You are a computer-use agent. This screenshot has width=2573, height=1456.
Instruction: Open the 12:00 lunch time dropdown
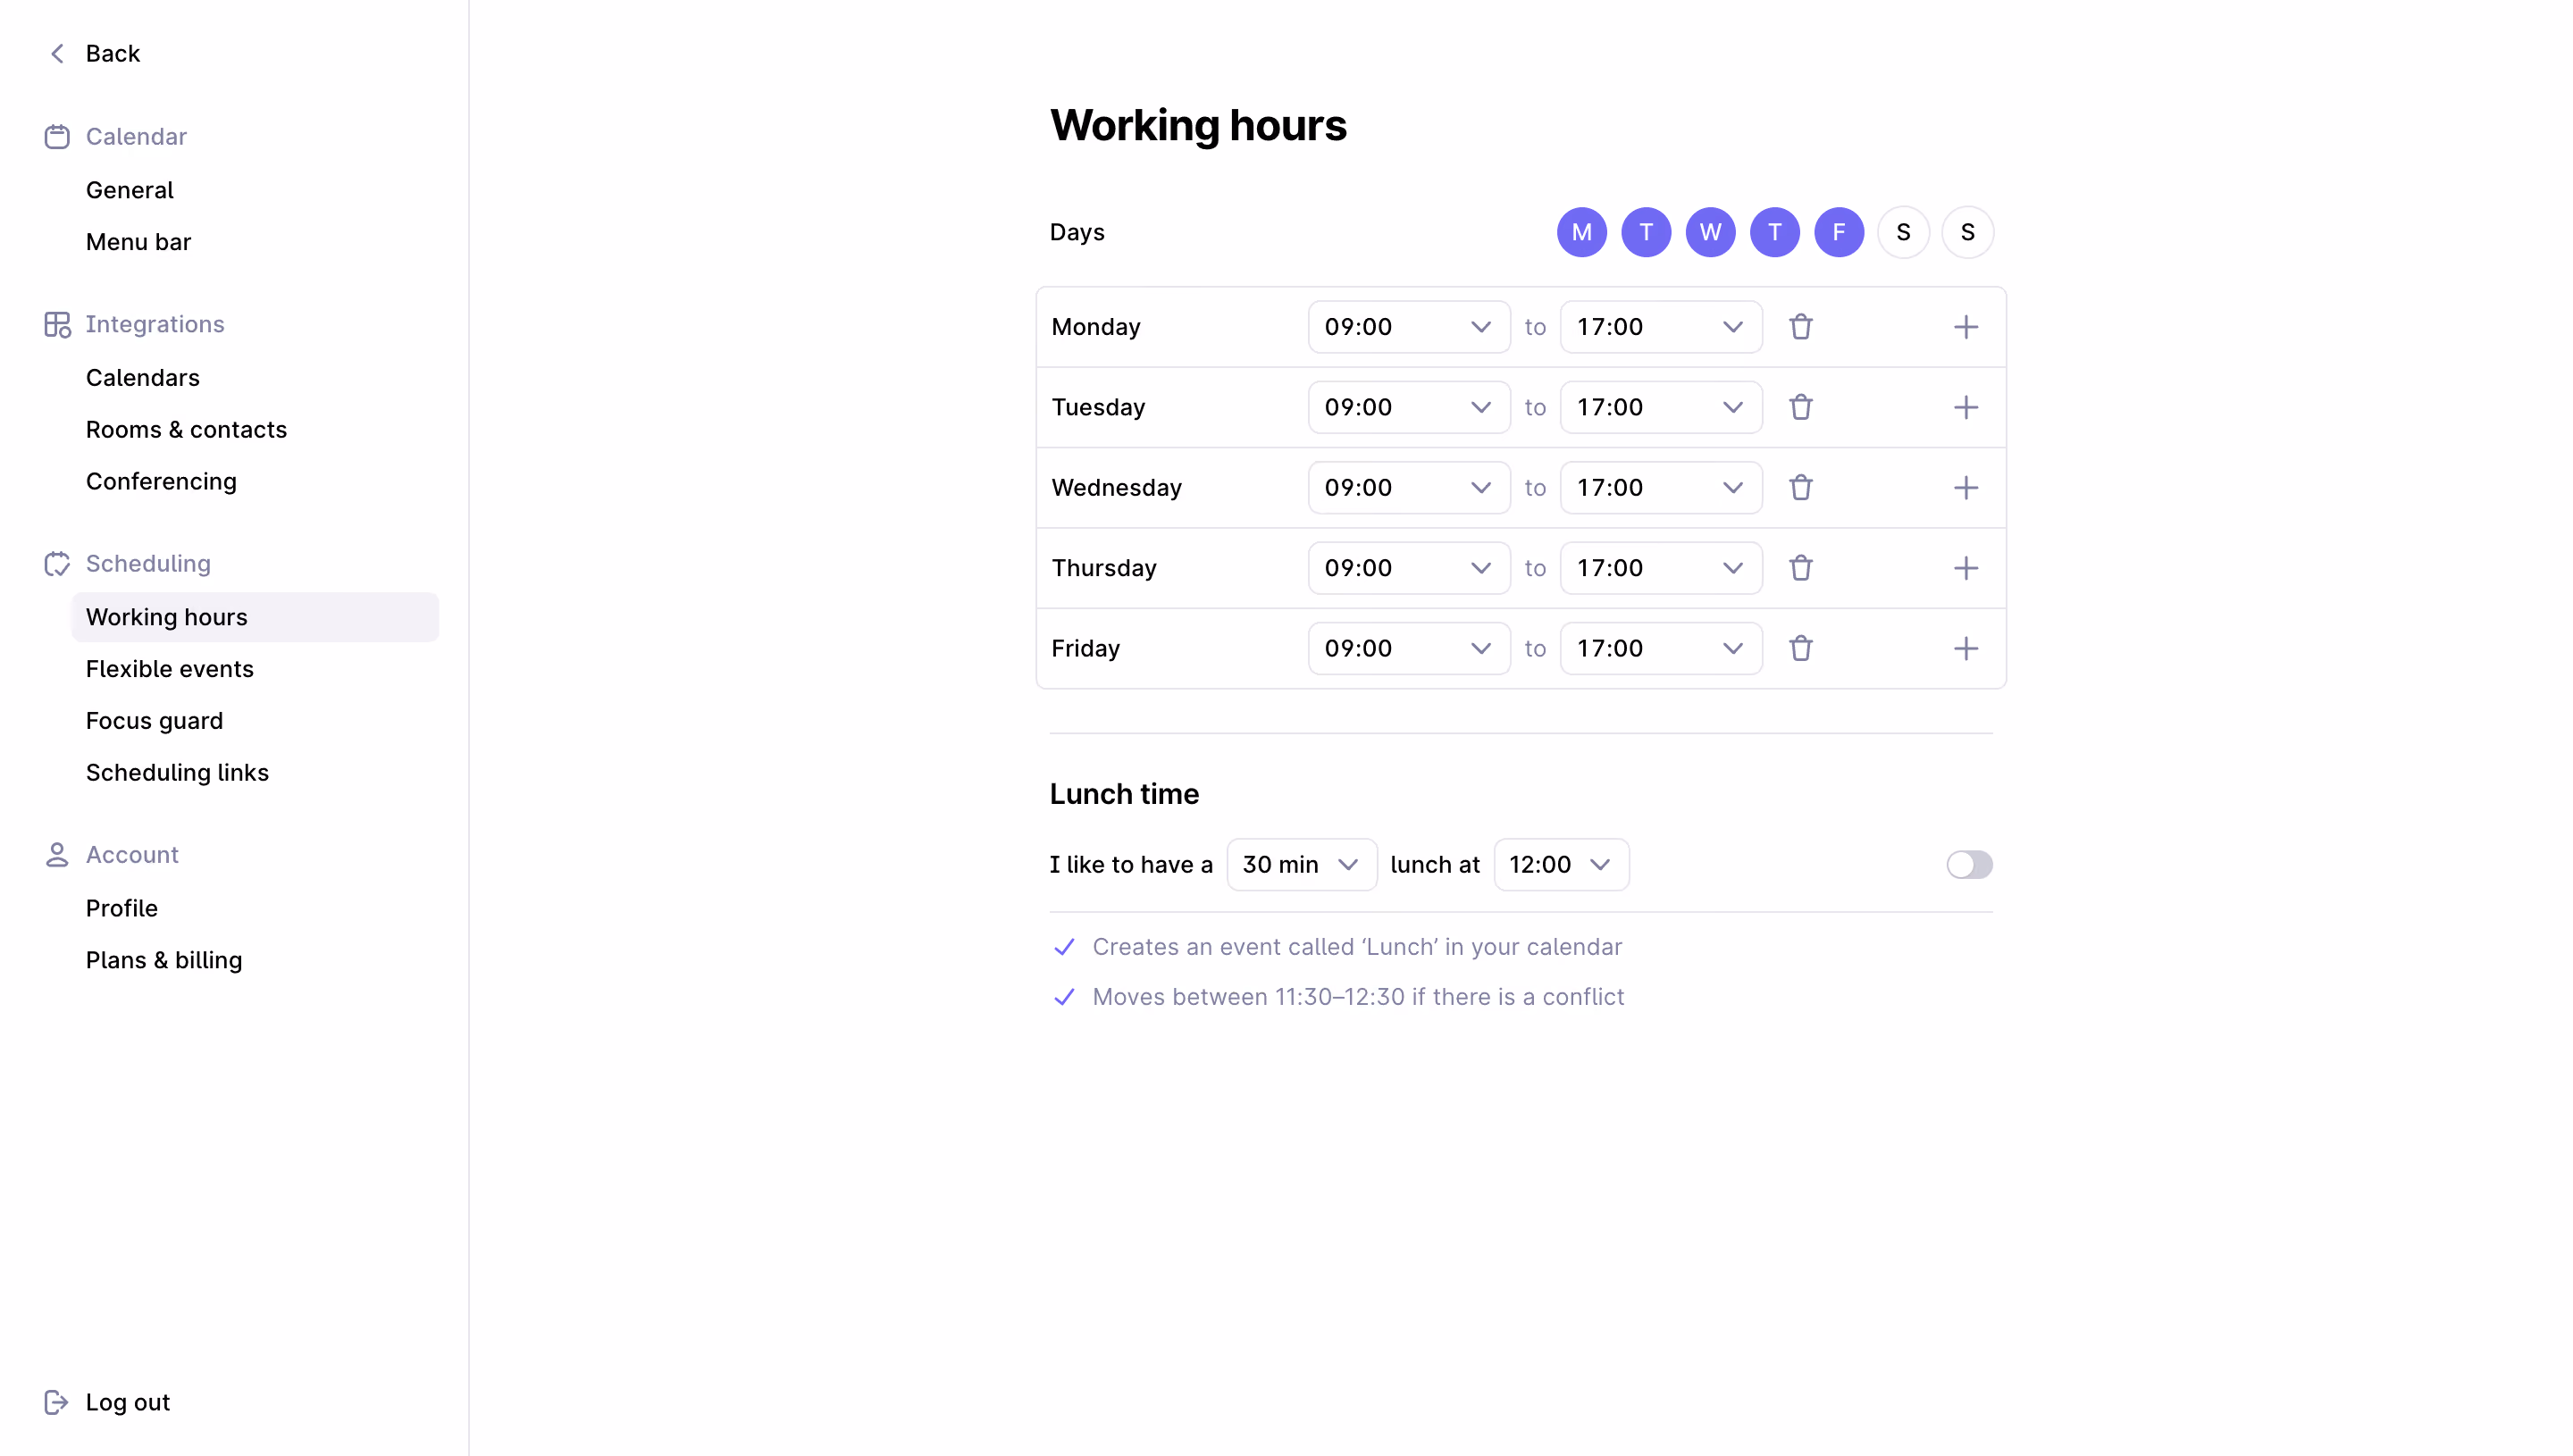(x=1560, y=864)
